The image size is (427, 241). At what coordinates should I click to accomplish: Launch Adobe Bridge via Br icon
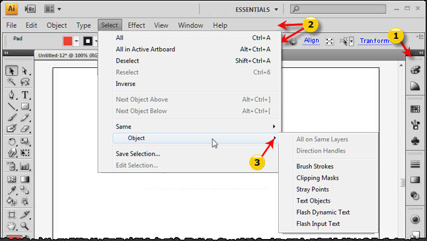click(30, 9)
